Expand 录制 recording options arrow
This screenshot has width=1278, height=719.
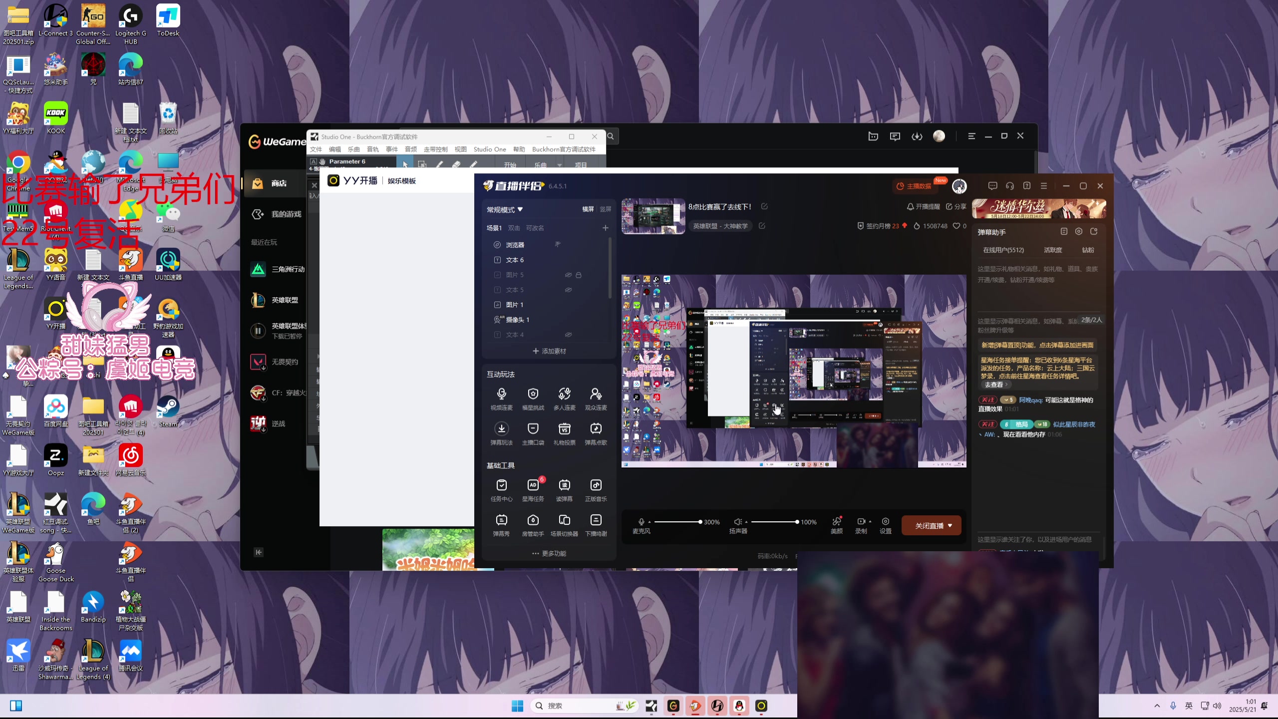pyautogui.click(x=870, y=522)
